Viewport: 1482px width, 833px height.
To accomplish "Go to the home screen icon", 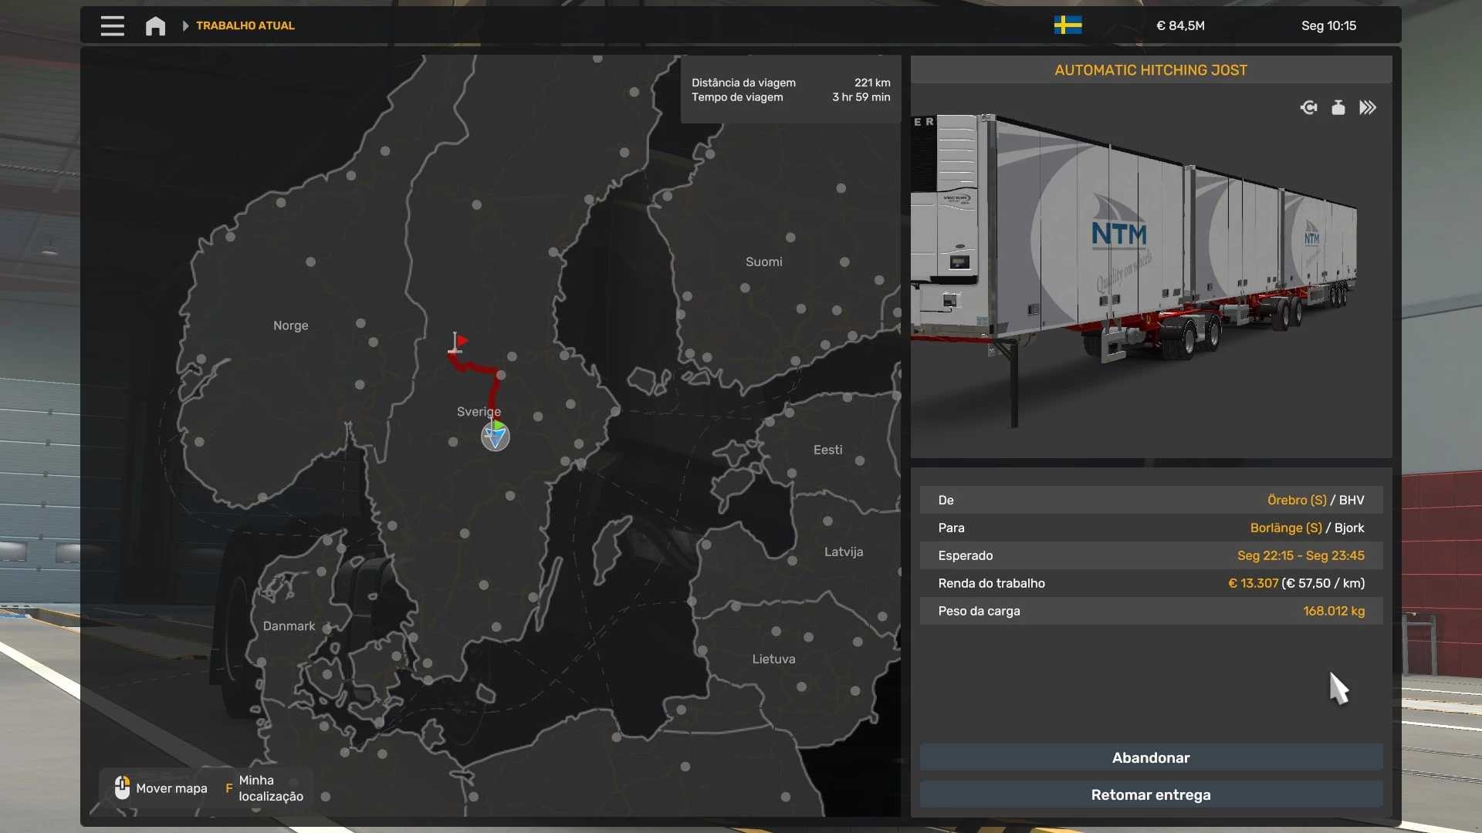I will 155,25.
